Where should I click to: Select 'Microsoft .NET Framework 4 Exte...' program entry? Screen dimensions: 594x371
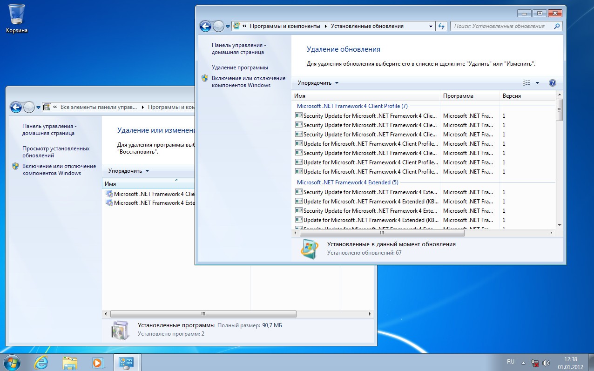[x=150, y=203]
